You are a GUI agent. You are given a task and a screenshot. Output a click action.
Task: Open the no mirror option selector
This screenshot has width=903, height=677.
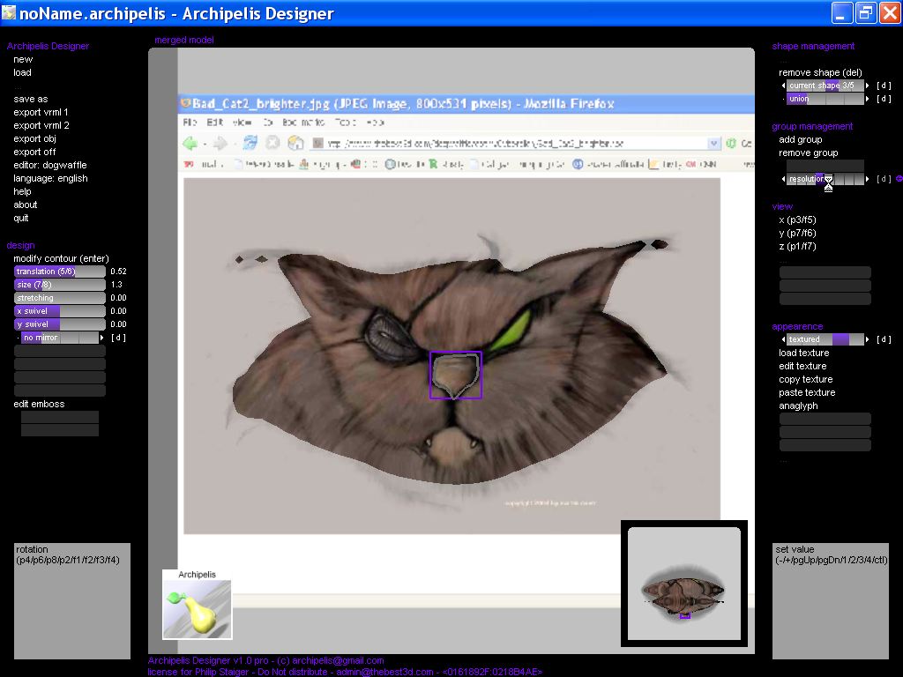pyautogui.click(x=60, y=338)
